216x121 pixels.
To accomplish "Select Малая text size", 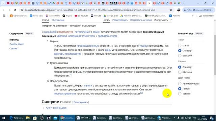I will (x=180, y=45).
